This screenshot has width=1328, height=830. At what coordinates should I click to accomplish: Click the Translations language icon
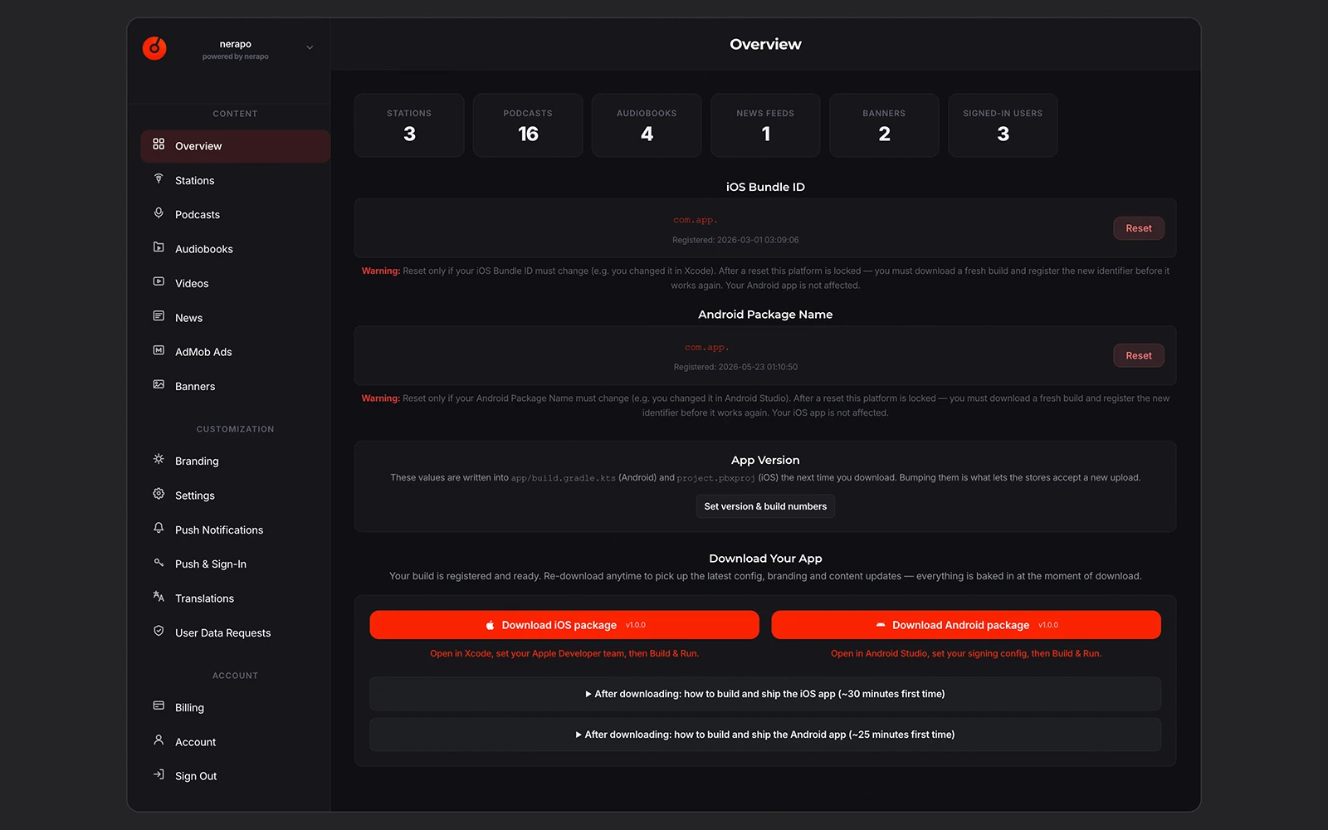click(x=159, y=597)
